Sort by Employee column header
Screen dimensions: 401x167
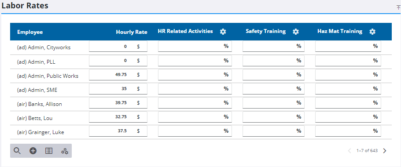30,32
